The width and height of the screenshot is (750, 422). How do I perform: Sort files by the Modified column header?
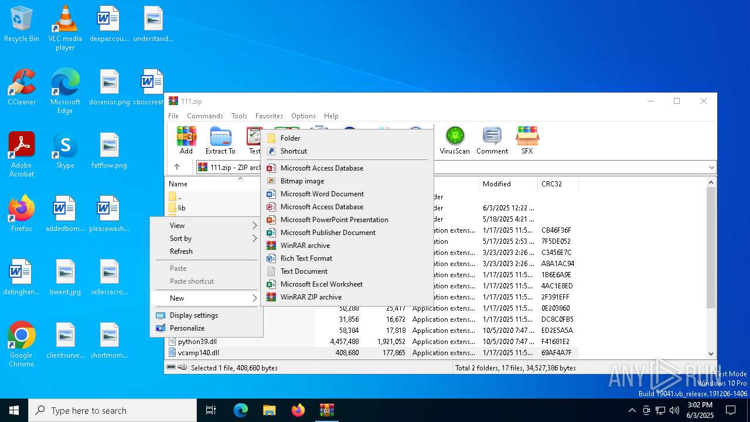(x=508, y=184)
